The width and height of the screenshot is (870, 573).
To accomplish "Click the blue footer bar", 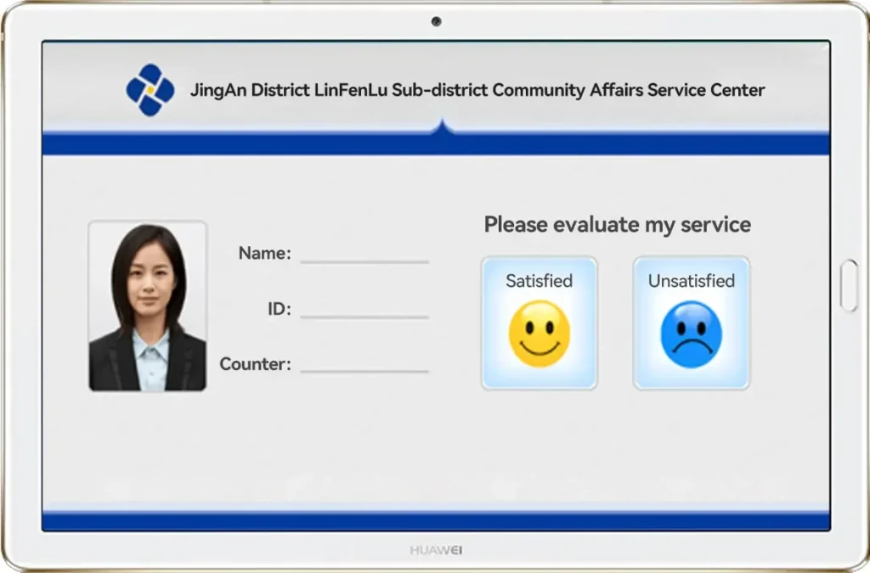I will click(436, 520).
